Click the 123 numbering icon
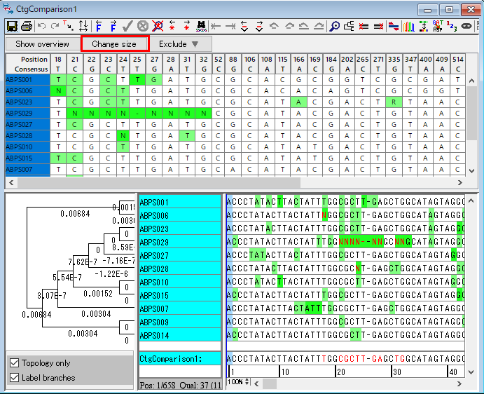 [x=452, y=27]
